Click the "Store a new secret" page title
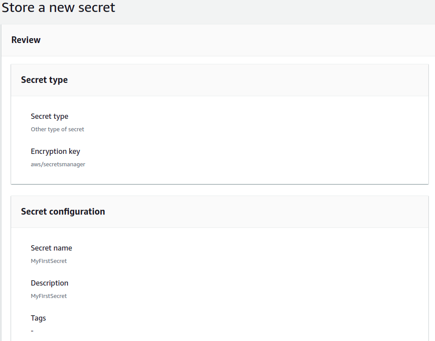Image resolution: width=435 pixels, height=341 pixels. pos(58,8)
